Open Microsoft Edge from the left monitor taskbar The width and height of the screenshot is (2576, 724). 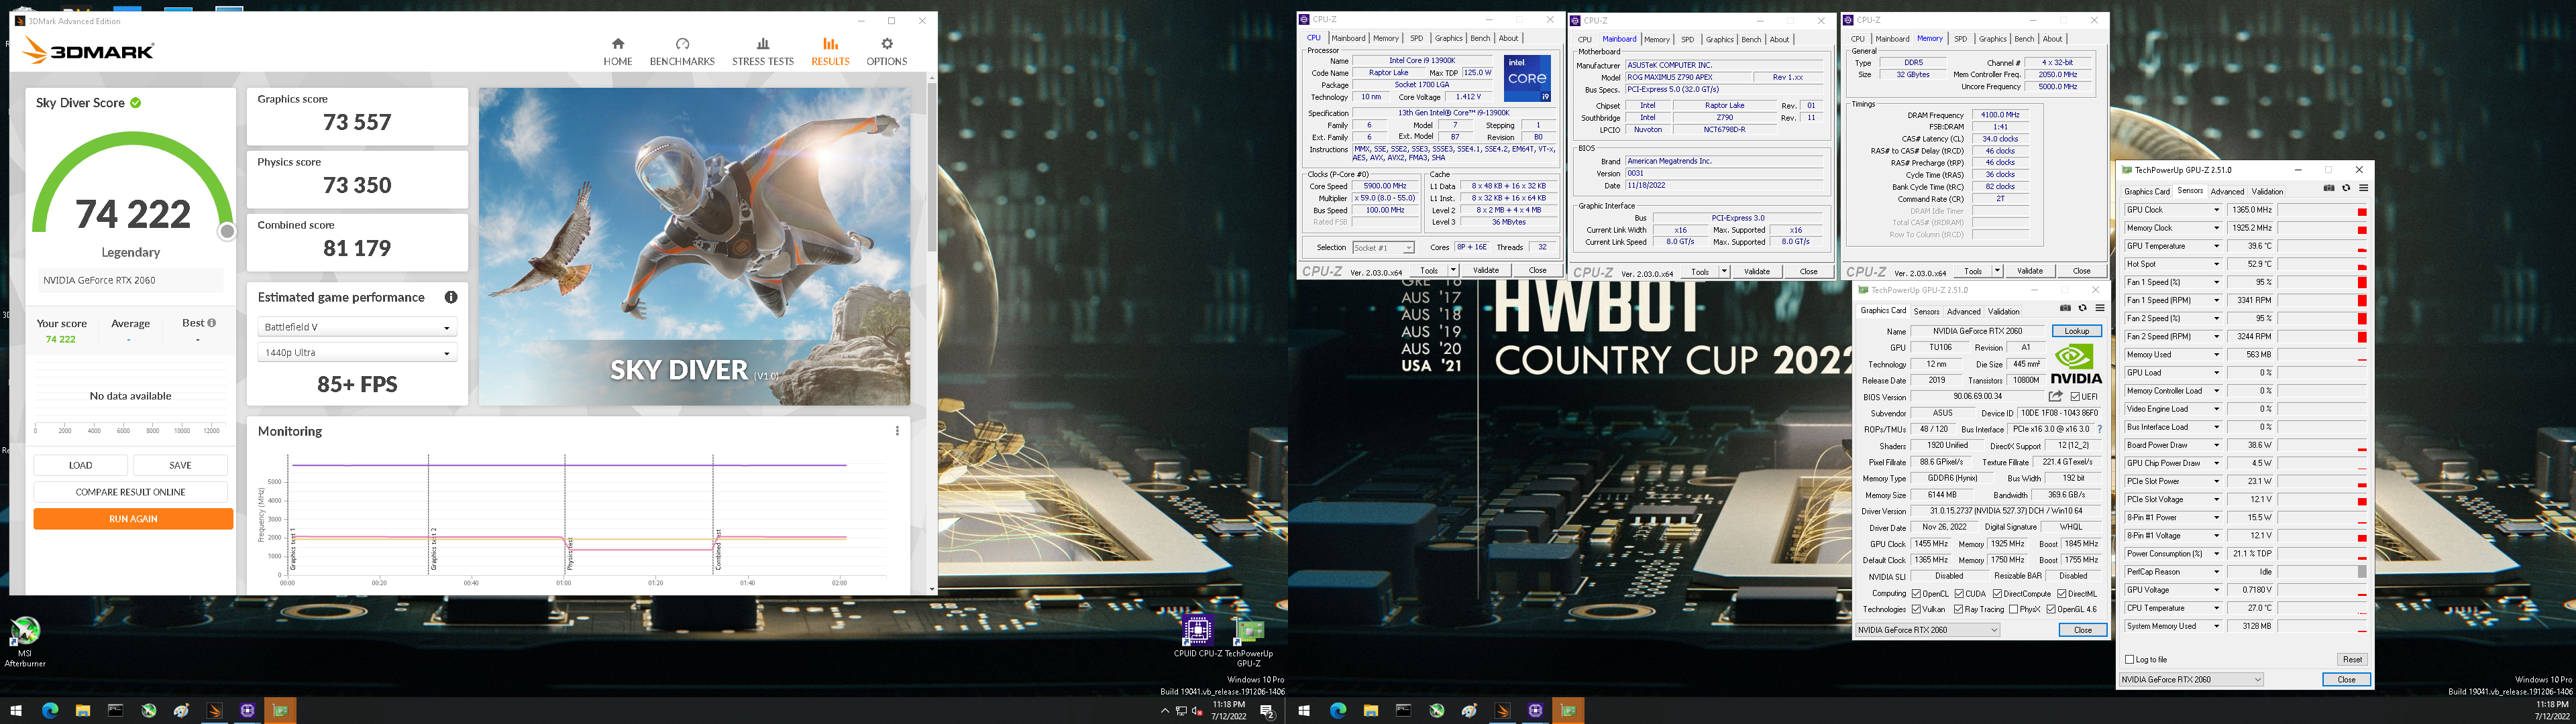(x=50, y=711)
